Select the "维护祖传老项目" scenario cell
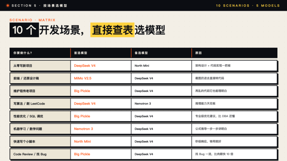 (x=40, y=91)
